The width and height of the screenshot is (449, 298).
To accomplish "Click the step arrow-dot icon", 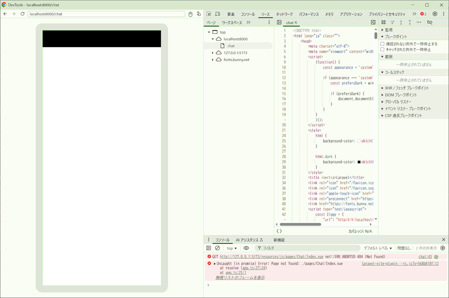I will pyautogui.click(x=419, y=22).
